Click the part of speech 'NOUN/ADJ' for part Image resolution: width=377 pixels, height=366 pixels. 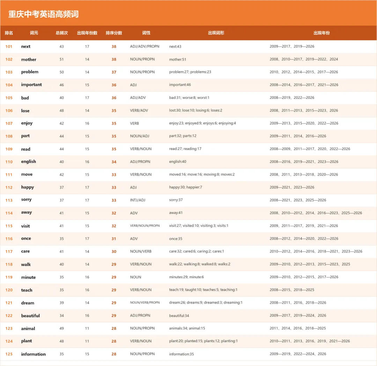[139, 136]
